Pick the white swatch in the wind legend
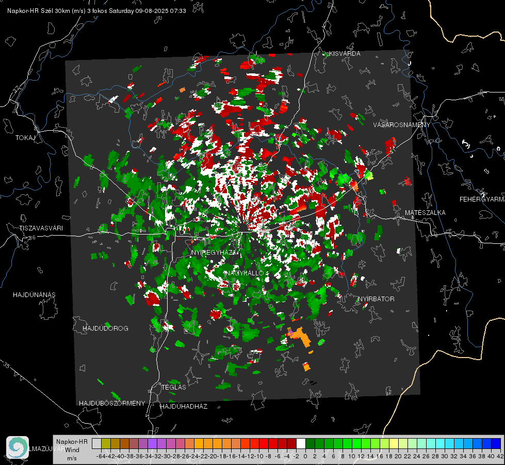This screenshot has height=465, width=505. click(301, 443)
